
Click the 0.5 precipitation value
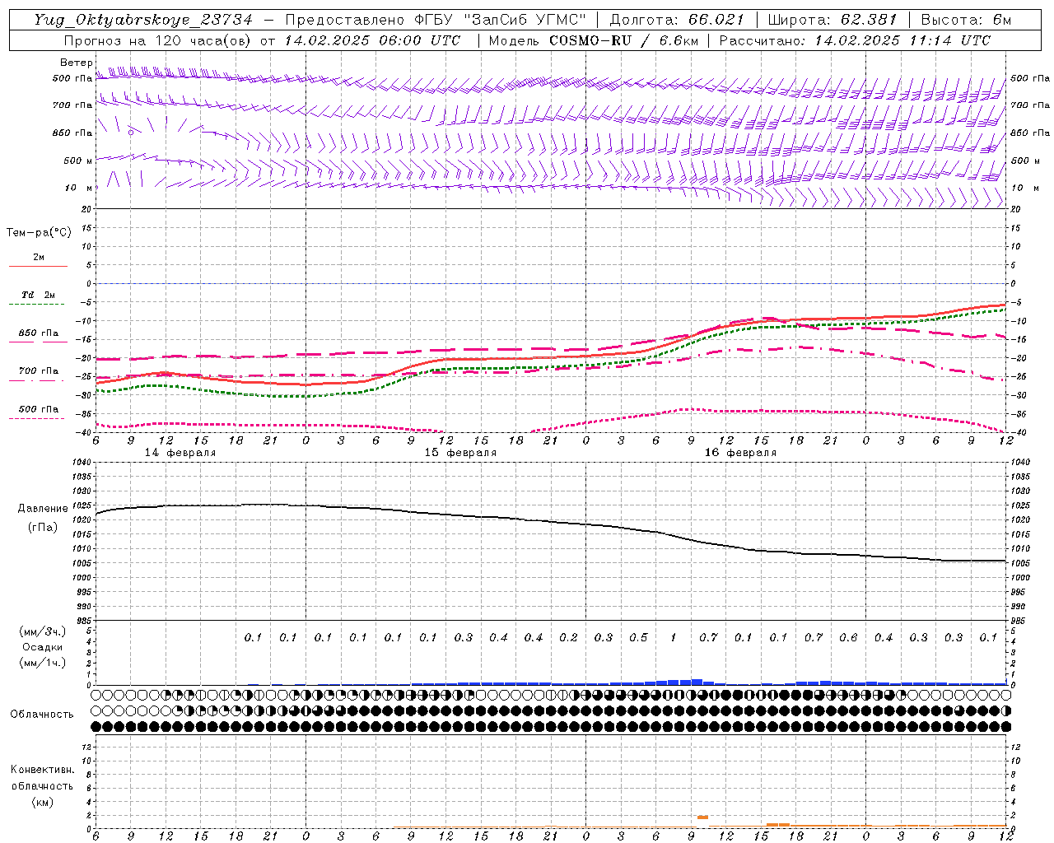[x=638, y=638]
